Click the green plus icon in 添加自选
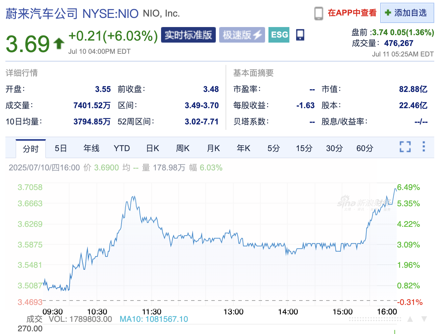 click(x=388, y=13)
